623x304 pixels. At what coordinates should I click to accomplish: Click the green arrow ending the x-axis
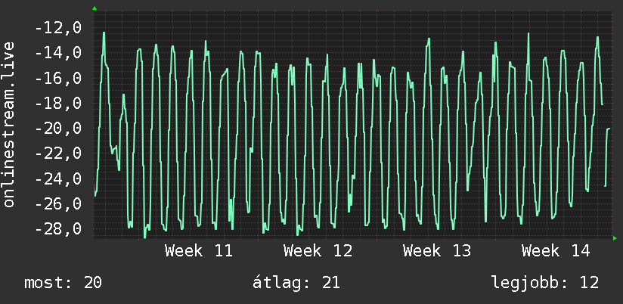click(x=615, y=238)
